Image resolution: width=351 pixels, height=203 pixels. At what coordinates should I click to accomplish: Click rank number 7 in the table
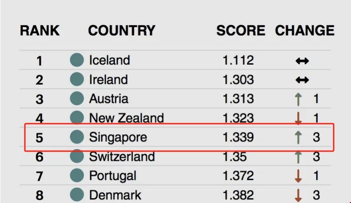[x=40, y=176]
